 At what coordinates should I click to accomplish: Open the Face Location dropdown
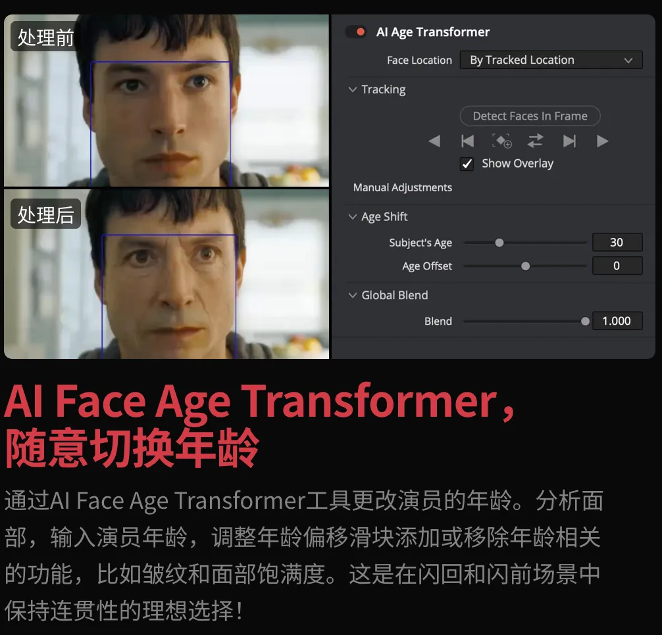click(x=551, y=60)
